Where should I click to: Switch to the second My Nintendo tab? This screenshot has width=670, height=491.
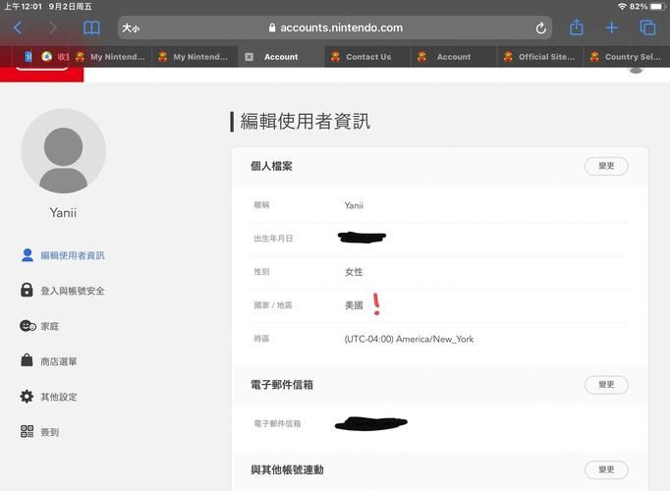195,57
